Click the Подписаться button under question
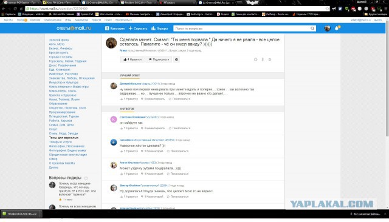The width and height of the screenshot is (389, 222). (159, 59)
